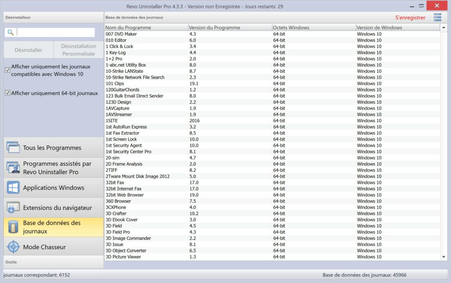Select 123 Bulk Email Direct Sender
This screenshot has height=283, width=451.
click(x=272, y=96)
